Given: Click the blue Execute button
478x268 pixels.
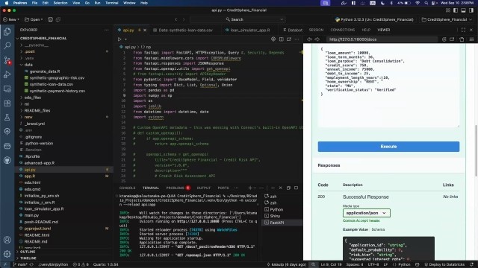Looking at the screenshot, I should [x=388, y=147].
